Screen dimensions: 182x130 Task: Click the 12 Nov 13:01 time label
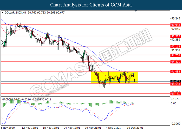(x=30, y=128)
